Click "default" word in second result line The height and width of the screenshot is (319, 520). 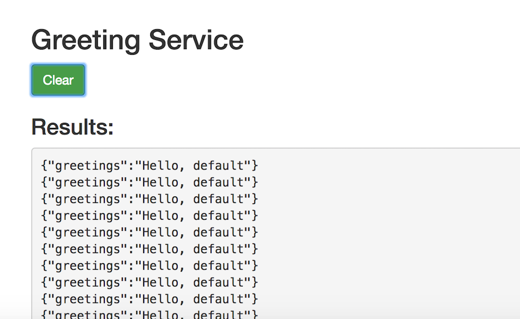(x=218, y=182)
